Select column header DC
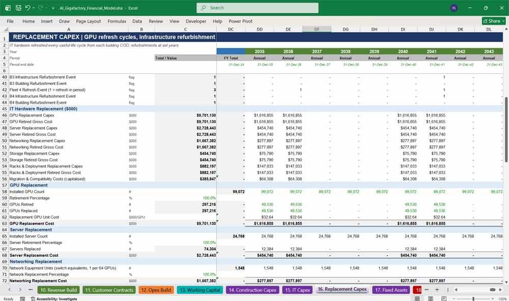 (x=231, y=29)
